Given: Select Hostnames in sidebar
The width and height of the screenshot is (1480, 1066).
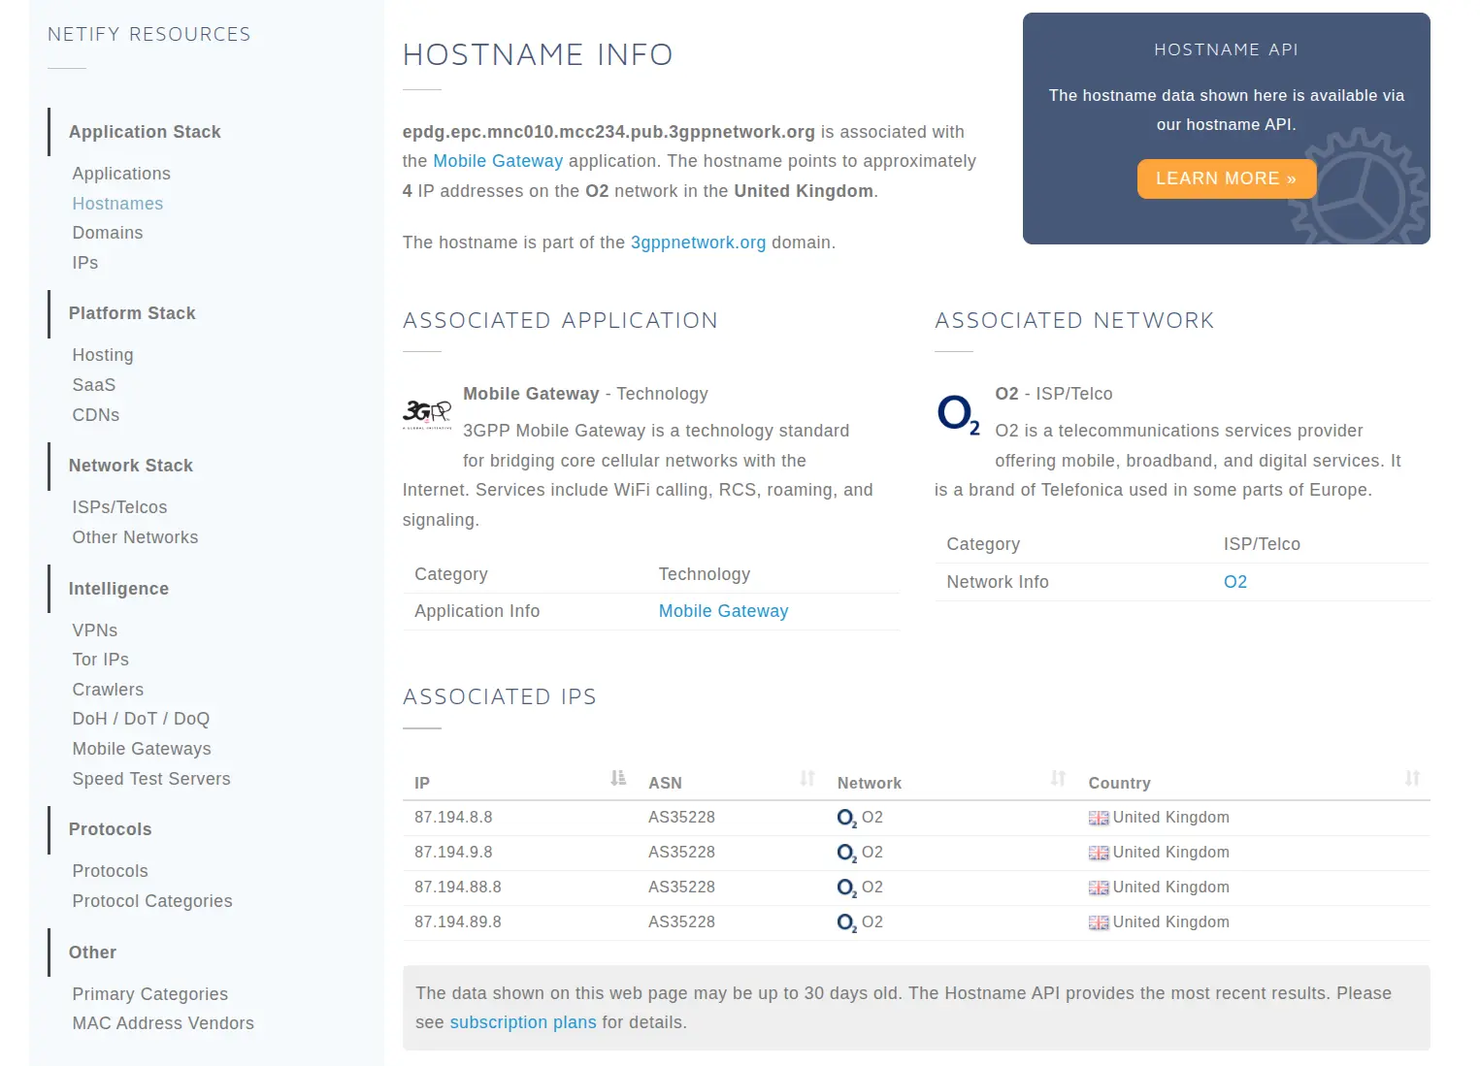Looking at the screenshot, I should (117, 204).
